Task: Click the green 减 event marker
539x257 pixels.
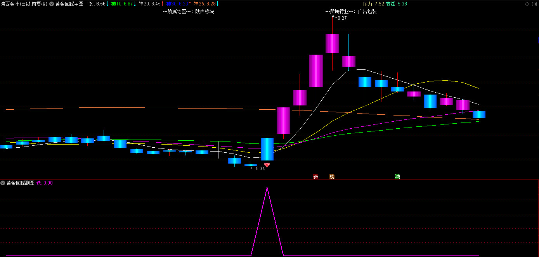Action: tap(397, 177)
